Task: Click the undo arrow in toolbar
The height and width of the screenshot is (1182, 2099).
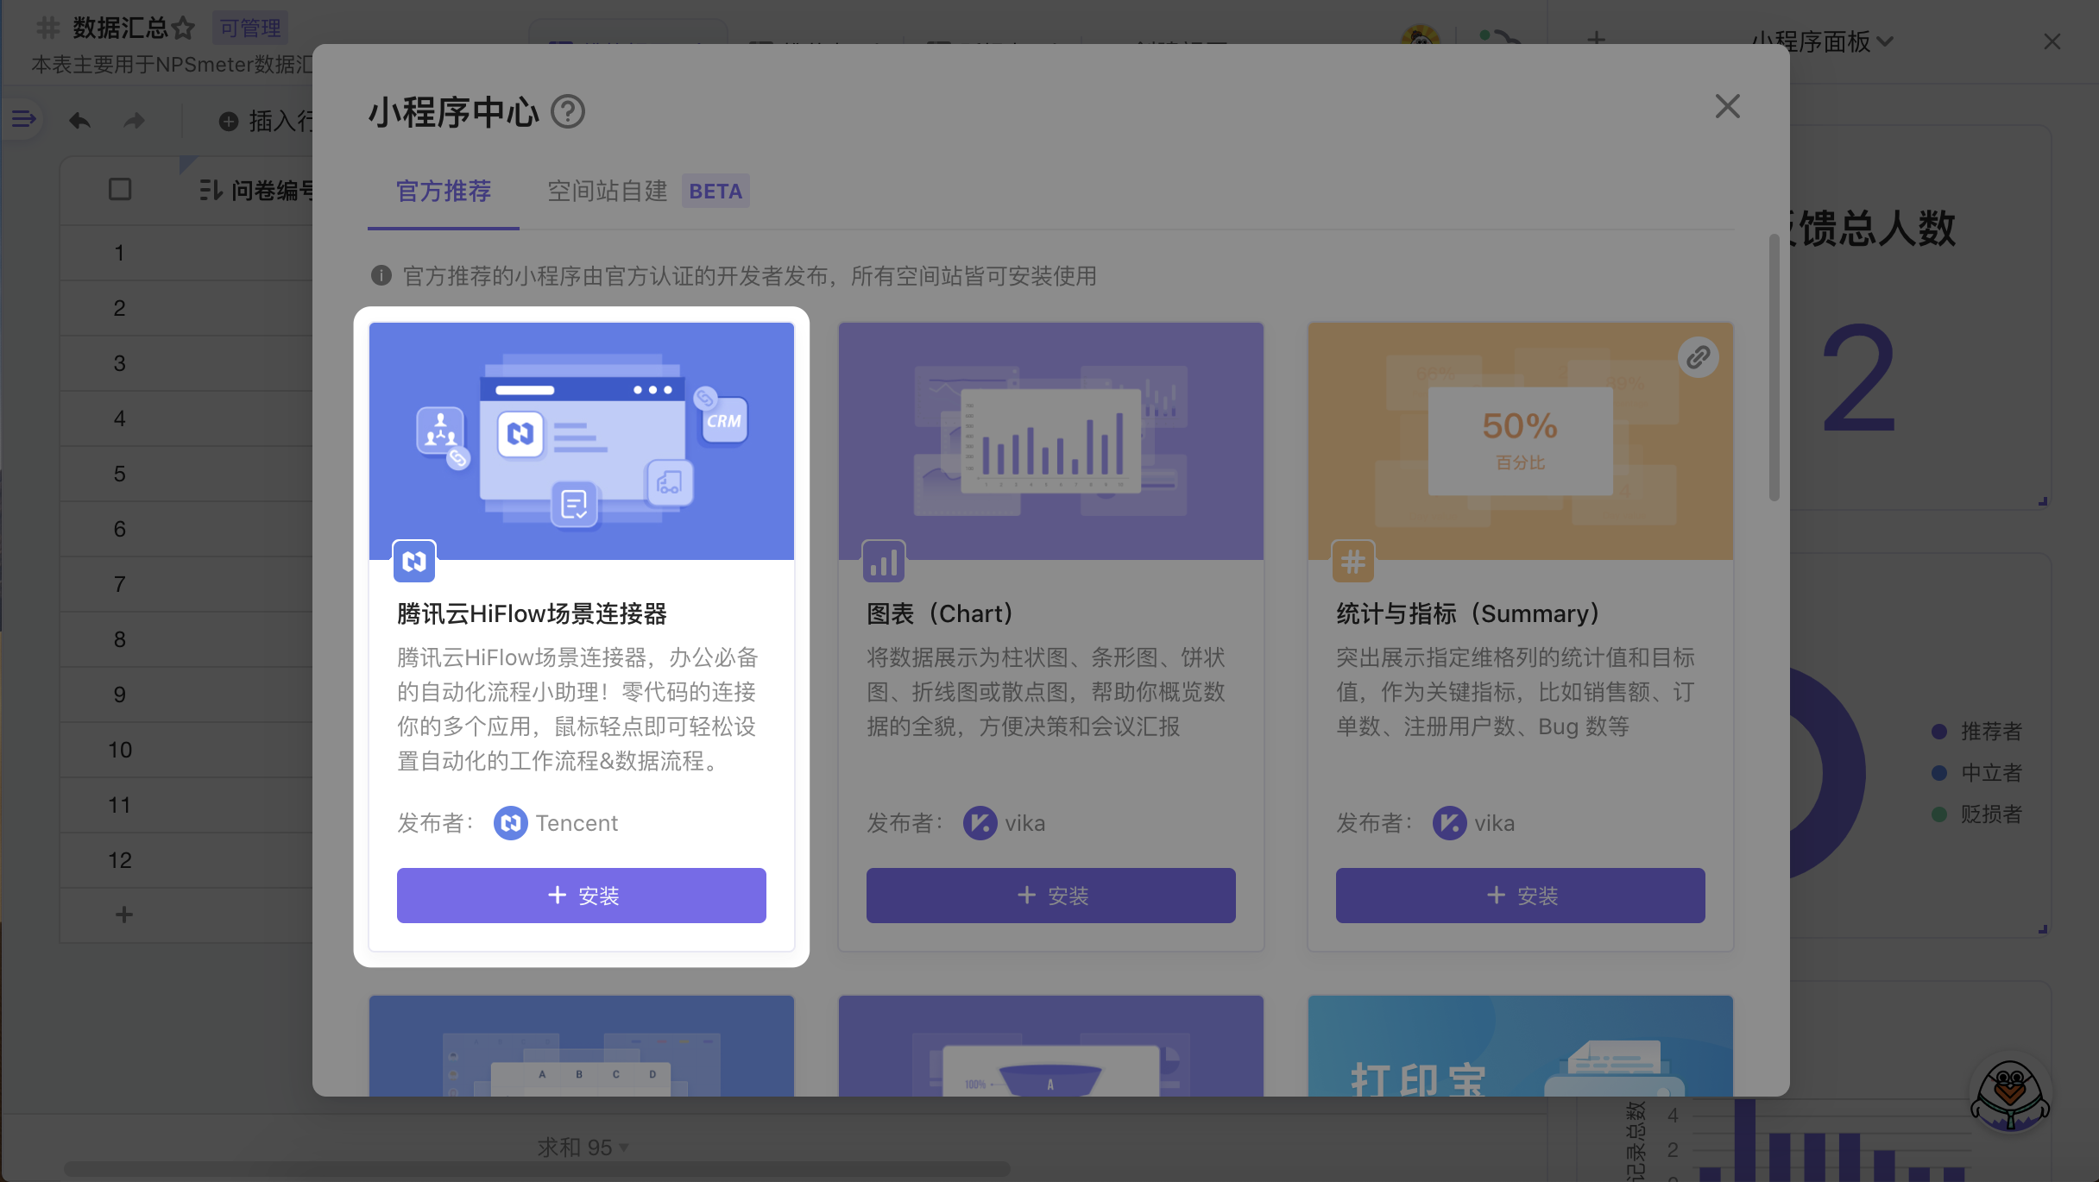Action: [79, 121]
